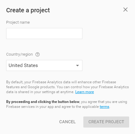Select the Create a project heading
The height and width of the screenshot is (134, 135).
coord(28,10)
